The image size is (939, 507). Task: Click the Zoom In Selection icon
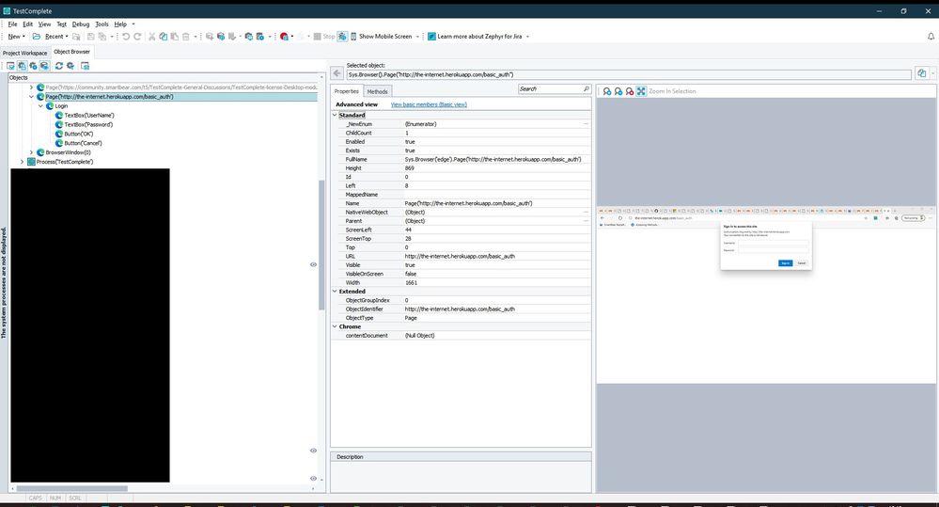pos(641,91)
